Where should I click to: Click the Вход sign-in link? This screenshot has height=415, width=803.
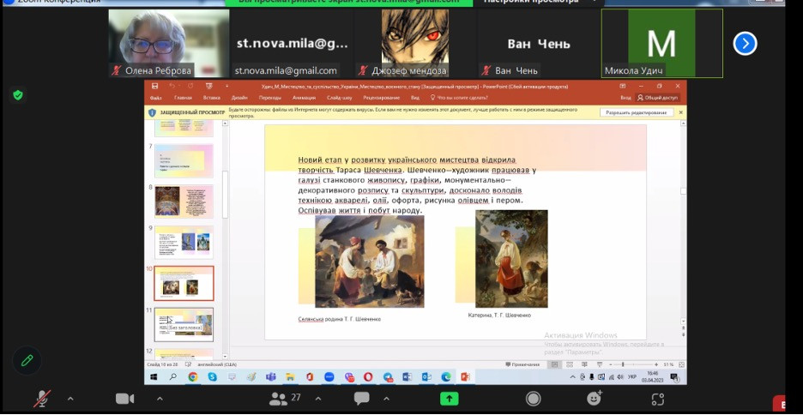[625, 98]
